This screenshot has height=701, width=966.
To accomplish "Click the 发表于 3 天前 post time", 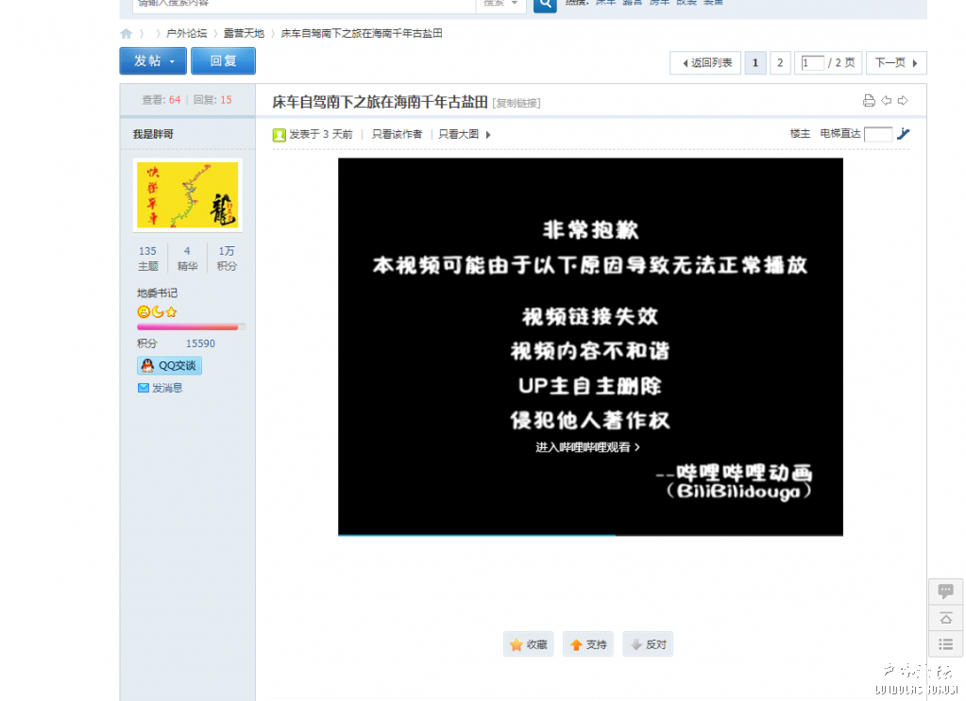I will pyautogui.click(x=321, y=134).
